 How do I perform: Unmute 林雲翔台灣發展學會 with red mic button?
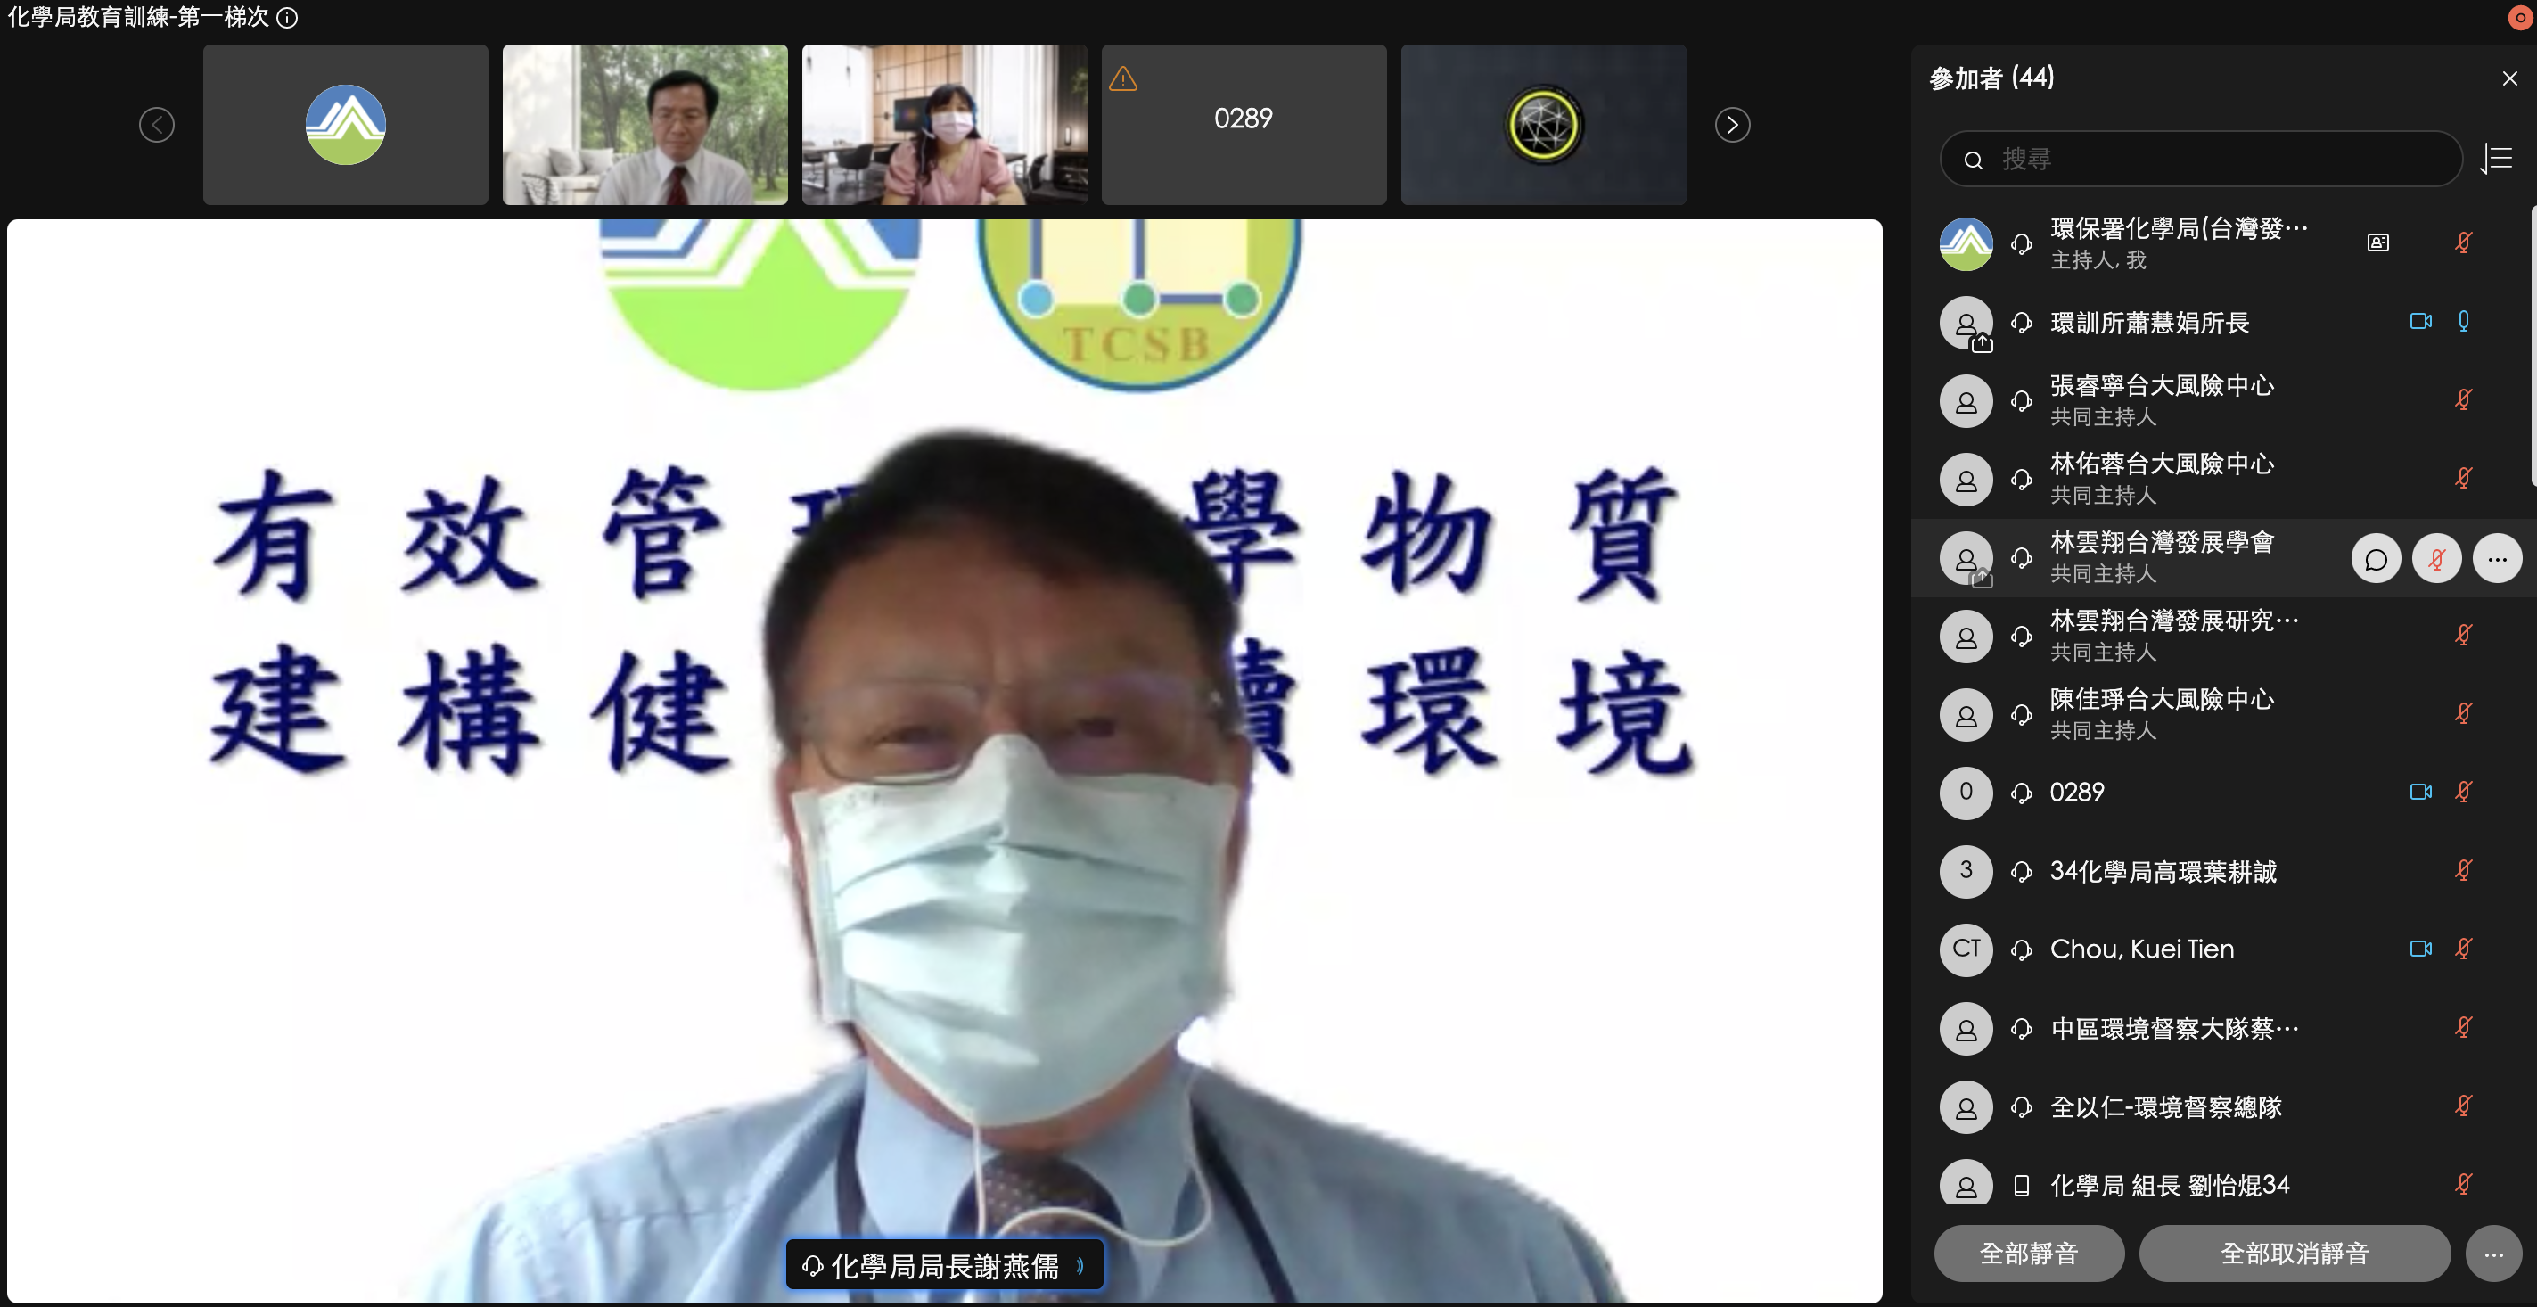[x=2436, y=559]
